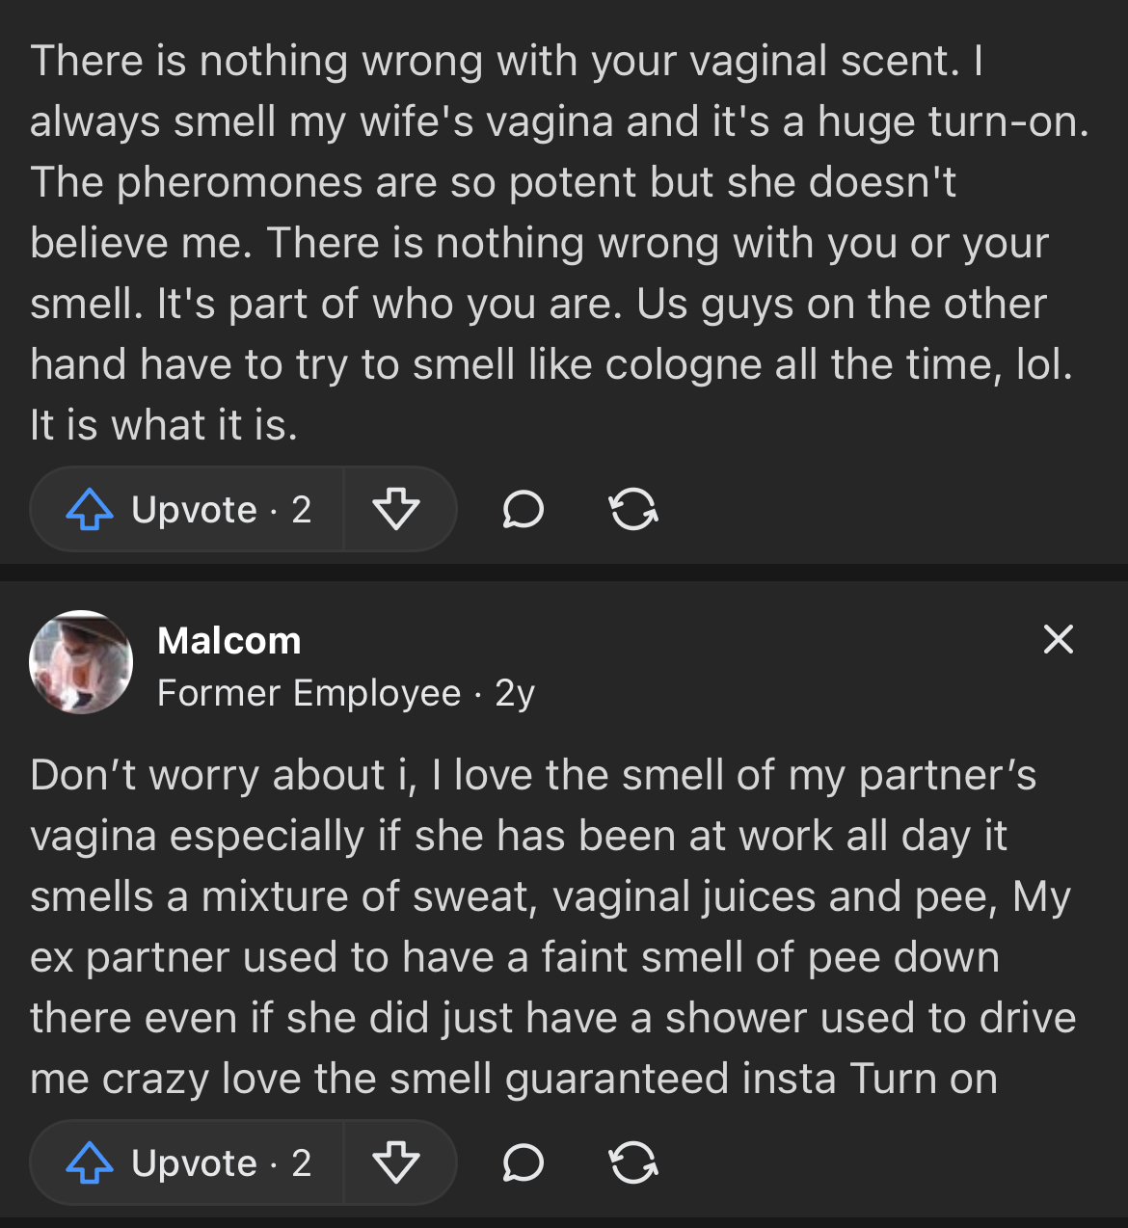Upvote Malcom's answer
The image size is (1128, 1228).
[188, 1162]
